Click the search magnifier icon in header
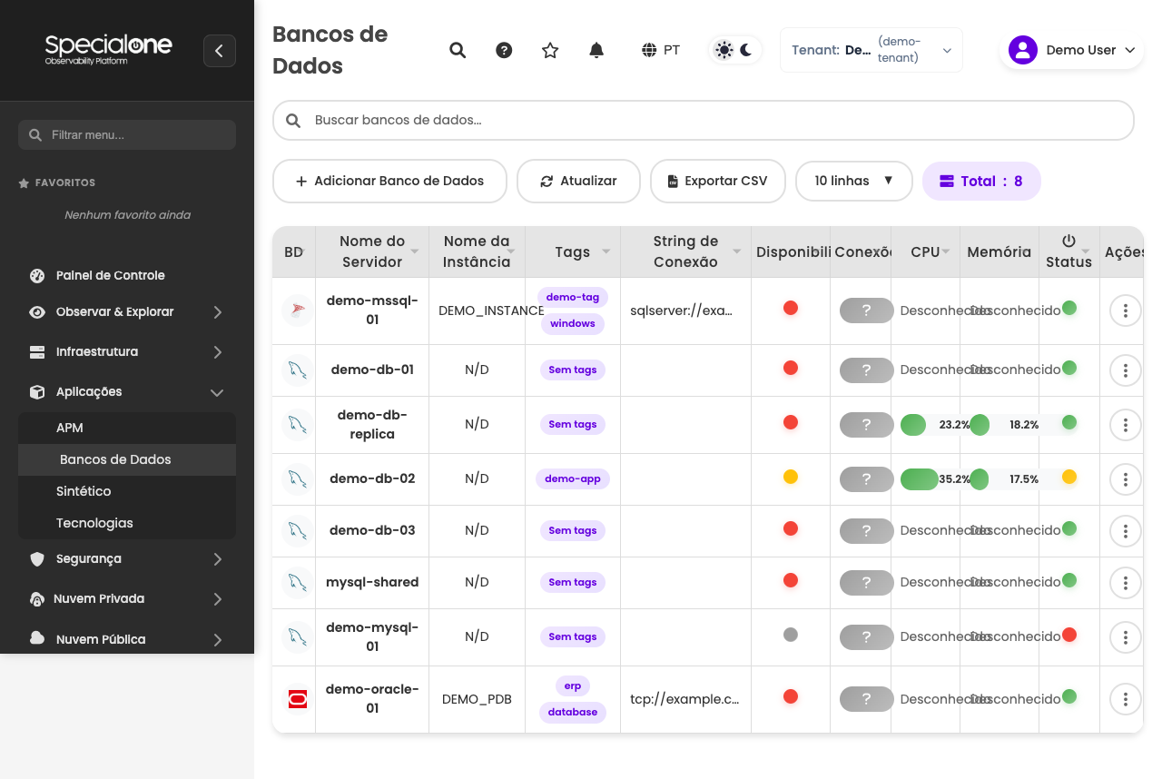Viewport: 1162px width, 779px height. 458,50
